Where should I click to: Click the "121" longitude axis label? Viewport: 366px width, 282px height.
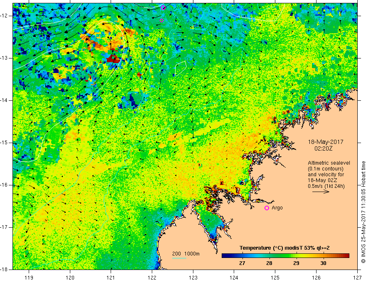tap(111, 277)
